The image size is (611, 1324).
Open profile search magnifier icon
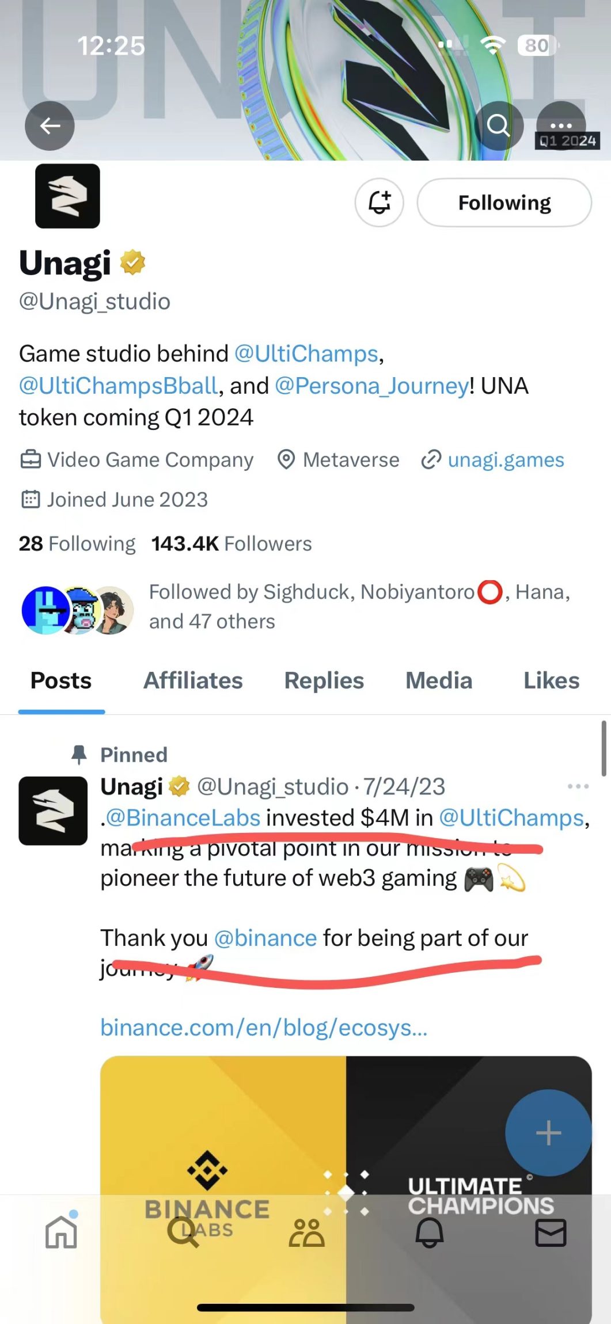point(498,125)
